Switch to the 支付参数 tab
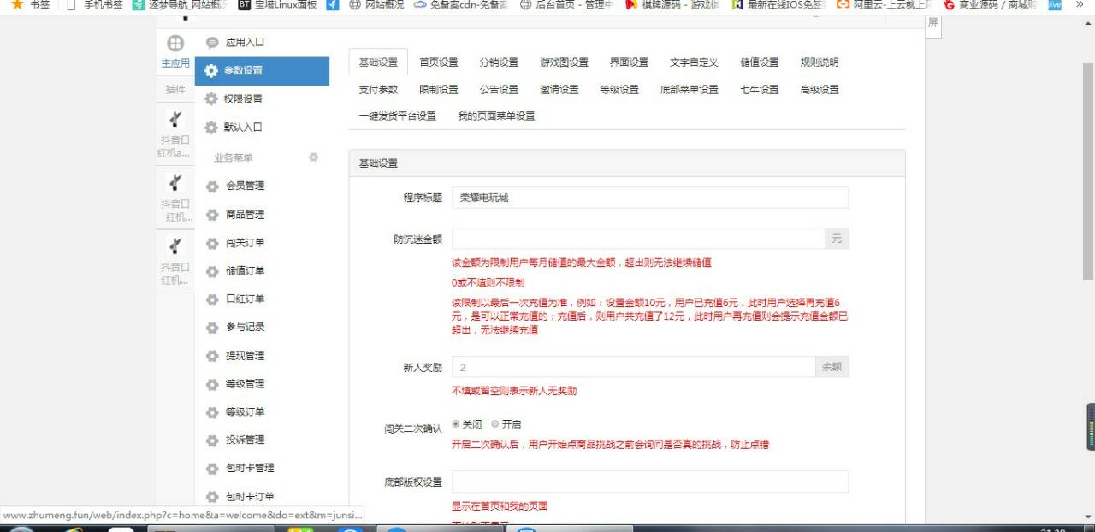This screenshot has height=532, width=1095. coord(378,90)
